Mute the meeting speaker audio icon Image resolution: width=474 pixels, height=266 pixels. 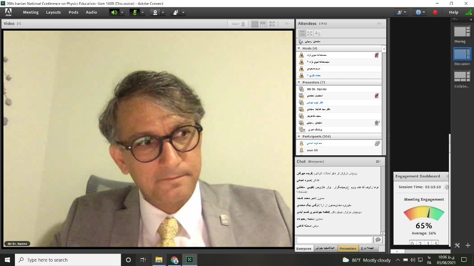coord(114,12)
